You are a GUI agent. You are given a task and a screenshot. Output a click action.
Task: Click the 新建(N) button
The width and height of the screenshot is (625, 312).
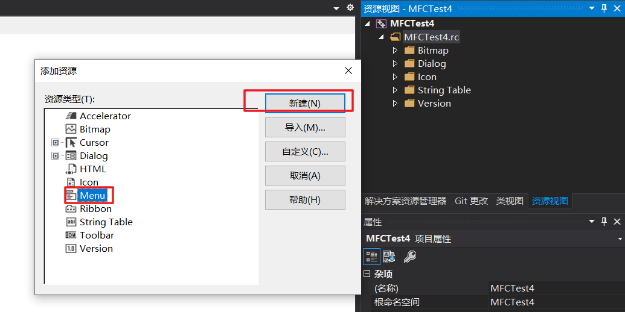(305, 104)
